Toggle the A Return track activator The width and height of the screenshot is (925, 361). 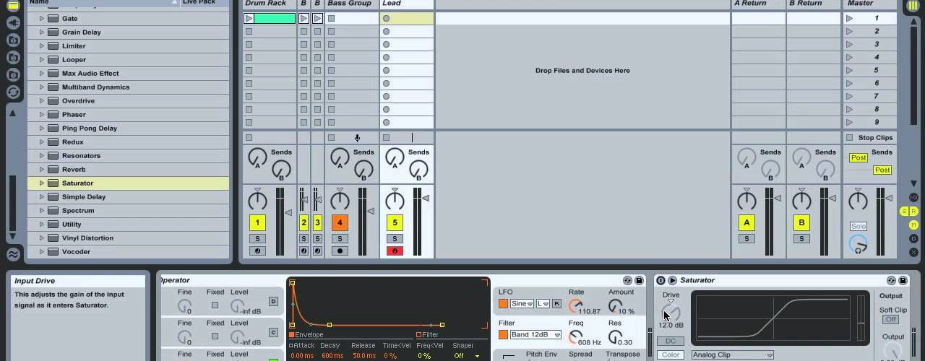(747, 222)
